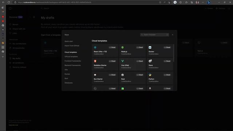Click the green Vue logo icon
The image size is (233, 131).
122,61
